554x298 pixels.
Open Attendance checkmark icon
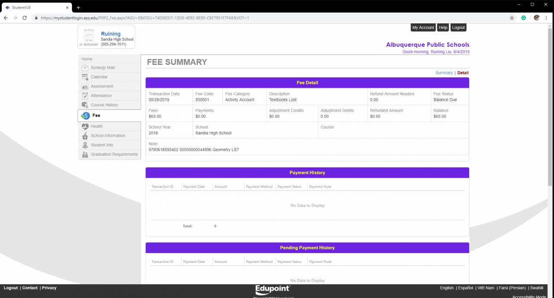coord(85,96)
